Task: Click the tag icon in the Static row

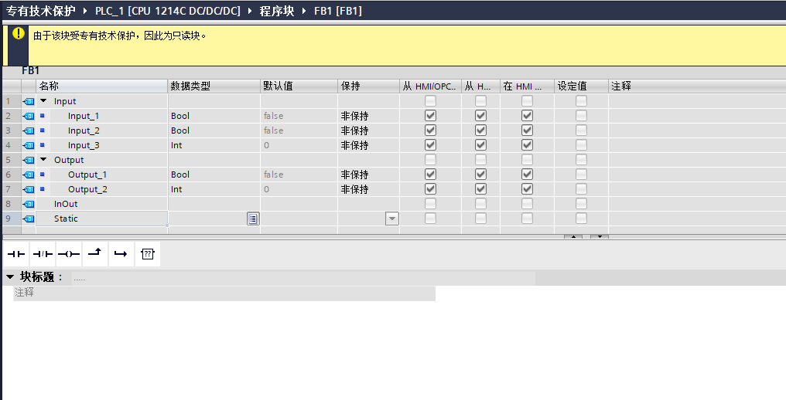Action: (x=29, y=219)
